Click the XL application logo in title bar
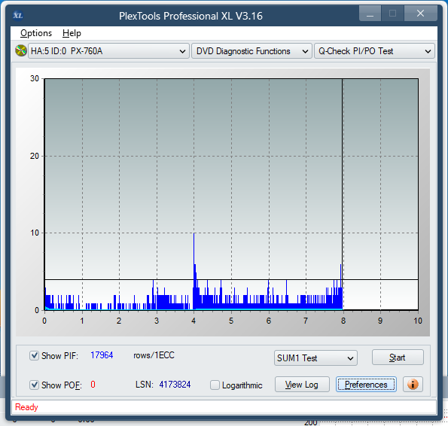 (x=18, y=15)
